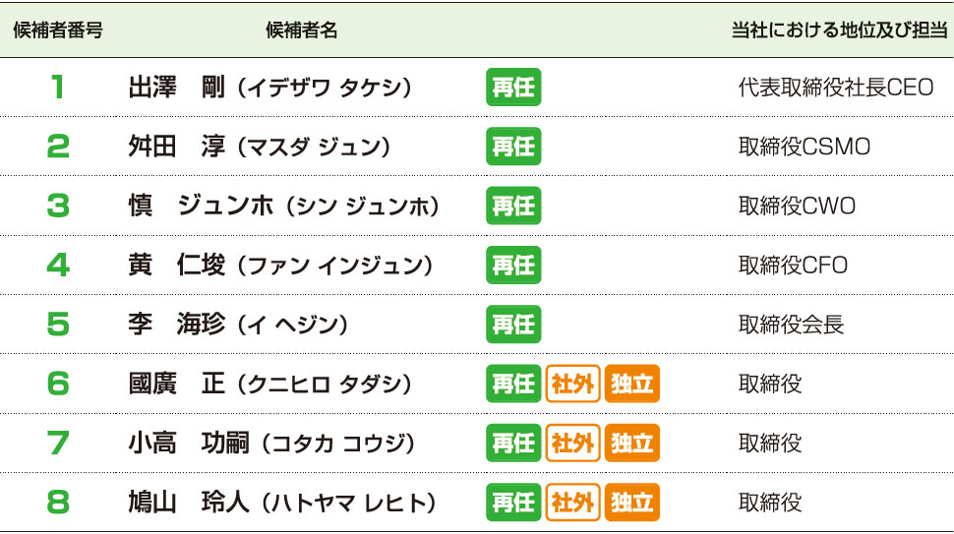Click the 取締役CFO position text
954x534 pixels.
click(793, 265)
